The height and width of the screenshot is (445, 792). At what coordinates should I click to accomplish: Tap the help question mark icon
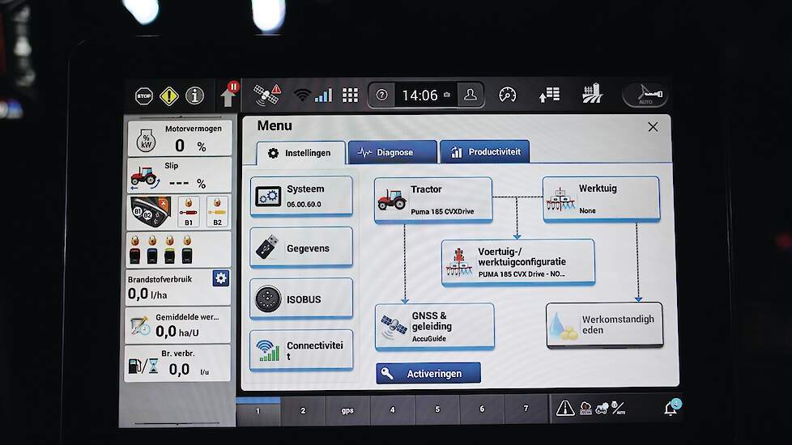pos(382,95)
